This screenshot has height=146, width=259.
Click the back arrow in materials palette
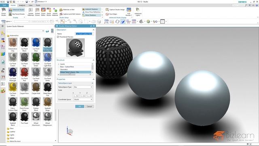click(x=47, y=31)
